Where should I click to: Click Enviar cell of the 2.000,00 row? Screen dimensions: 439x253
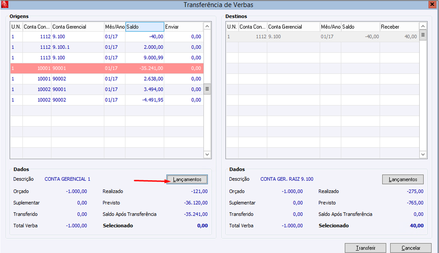[184, 47]
